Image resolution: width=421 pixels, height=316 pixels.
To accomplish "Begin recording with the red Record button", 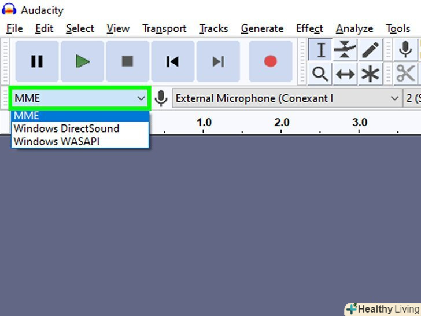I will pyautogui.click(x=271, y=61).
